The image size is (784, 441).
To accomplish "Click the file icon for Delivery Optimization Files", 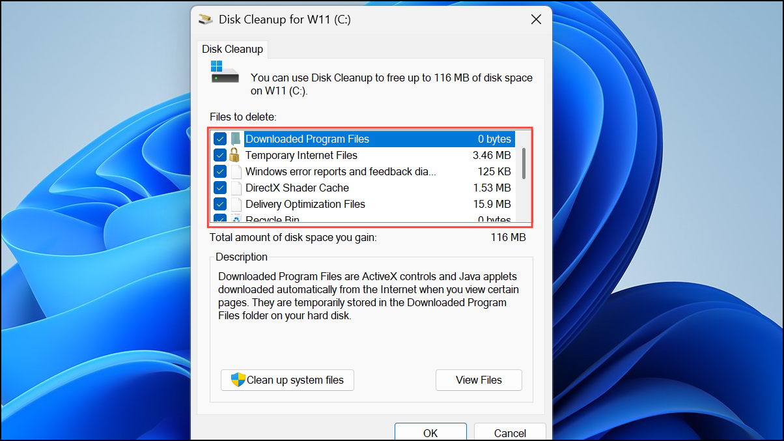I will pos(236,205).
